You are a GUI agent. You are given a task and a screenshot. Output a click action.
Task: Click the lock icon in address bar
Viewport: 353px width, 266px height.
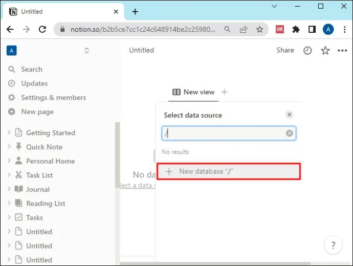tap(62, 29)
